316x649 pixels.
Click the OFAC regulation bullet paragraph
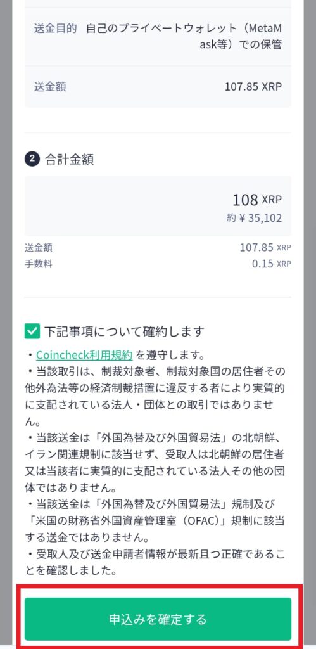click(158, 521)
